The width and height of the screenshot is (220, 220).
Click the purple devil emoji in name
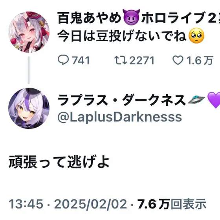tap(131, 17)
